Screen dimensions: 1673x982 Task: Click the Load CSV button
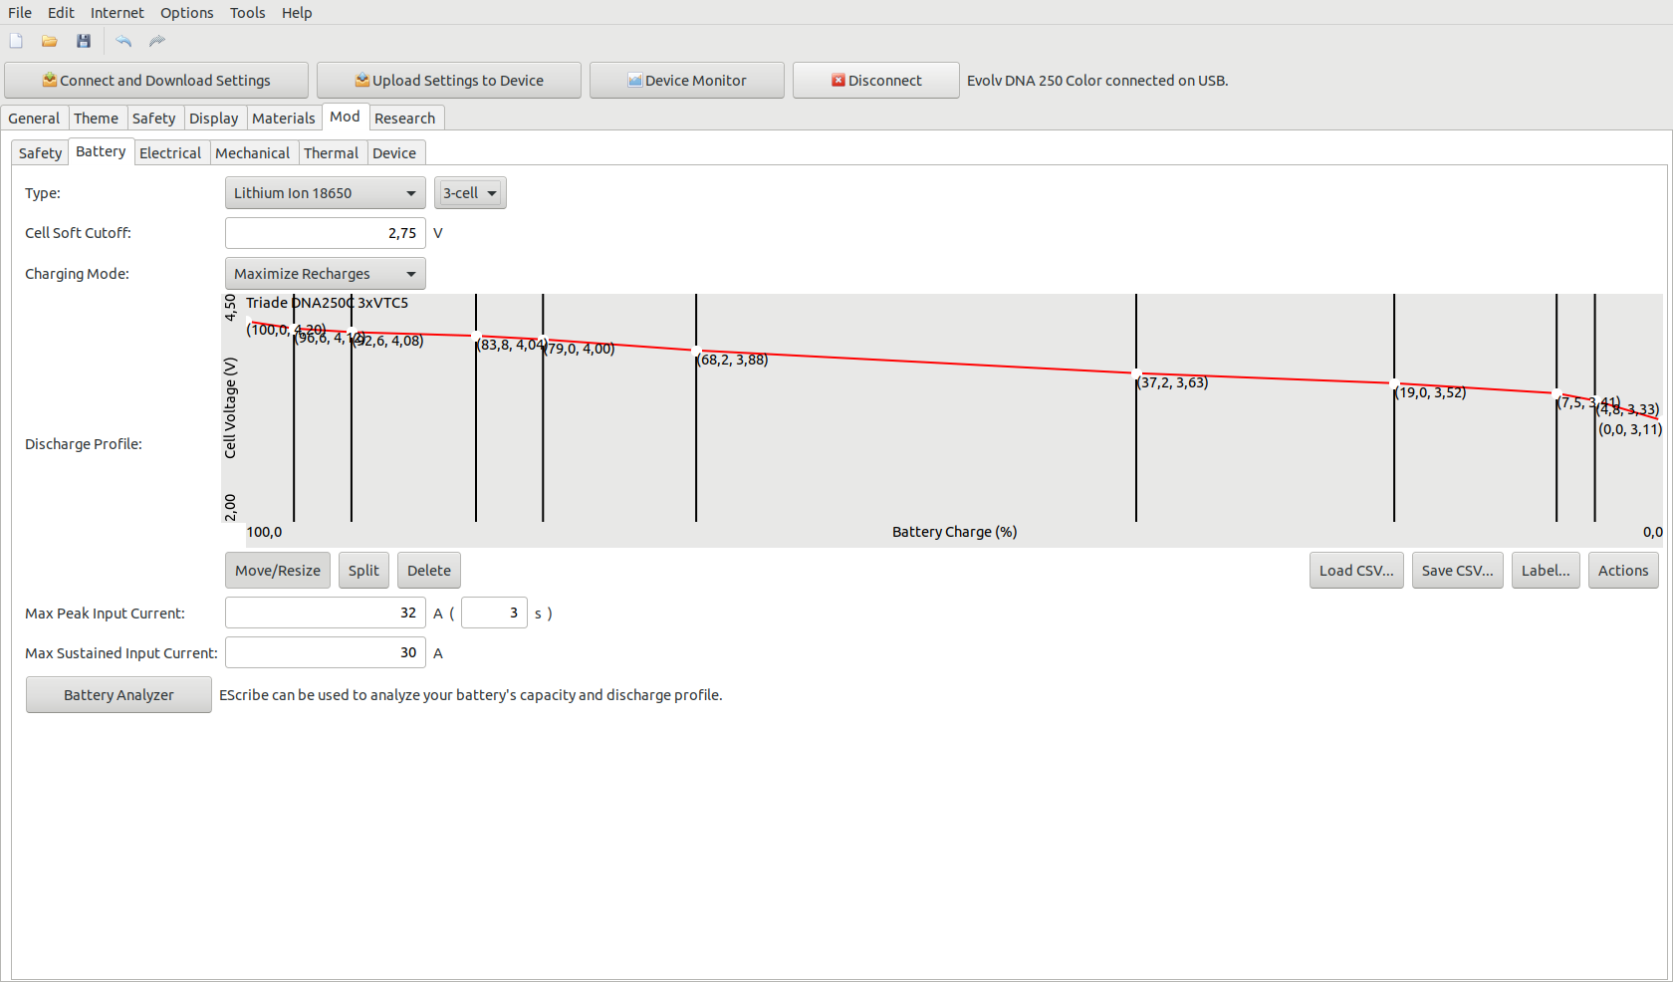tap(1356, 571)
